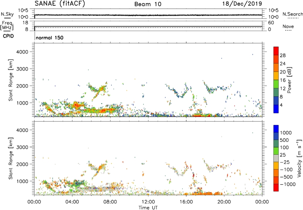Click the "-500" label on the Velocity color bar
This screenshot has height=210, width=303.
tap(286, 177)
